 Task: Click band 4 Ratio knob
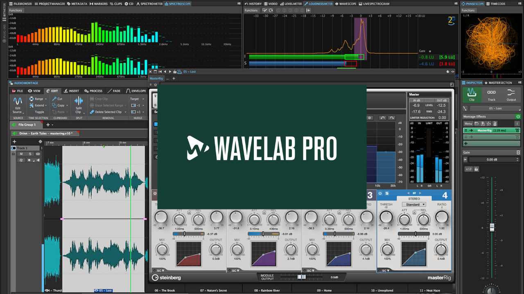tap(442, 218)
